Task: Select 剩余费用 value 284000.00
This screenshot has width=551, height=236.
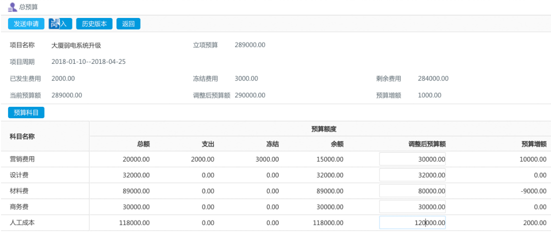Action: click(x=433, y=78)
